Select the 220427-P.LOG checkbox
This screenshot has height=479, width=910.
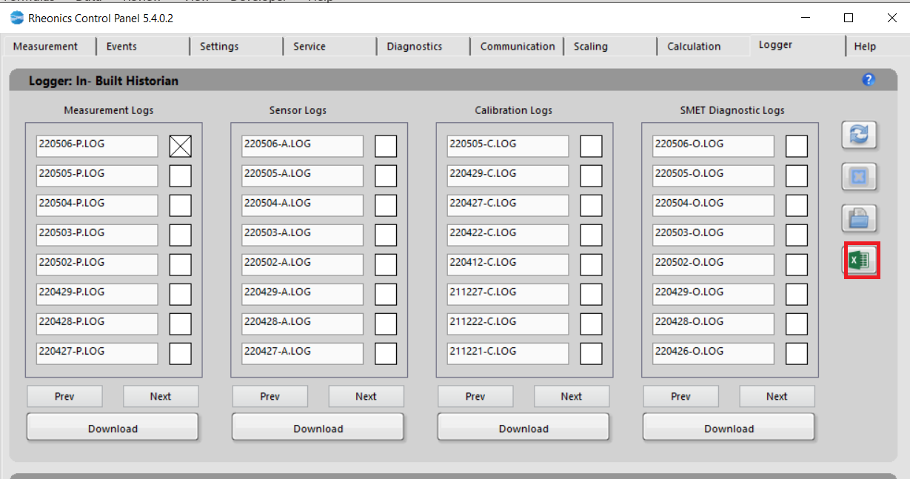(181, 354)
